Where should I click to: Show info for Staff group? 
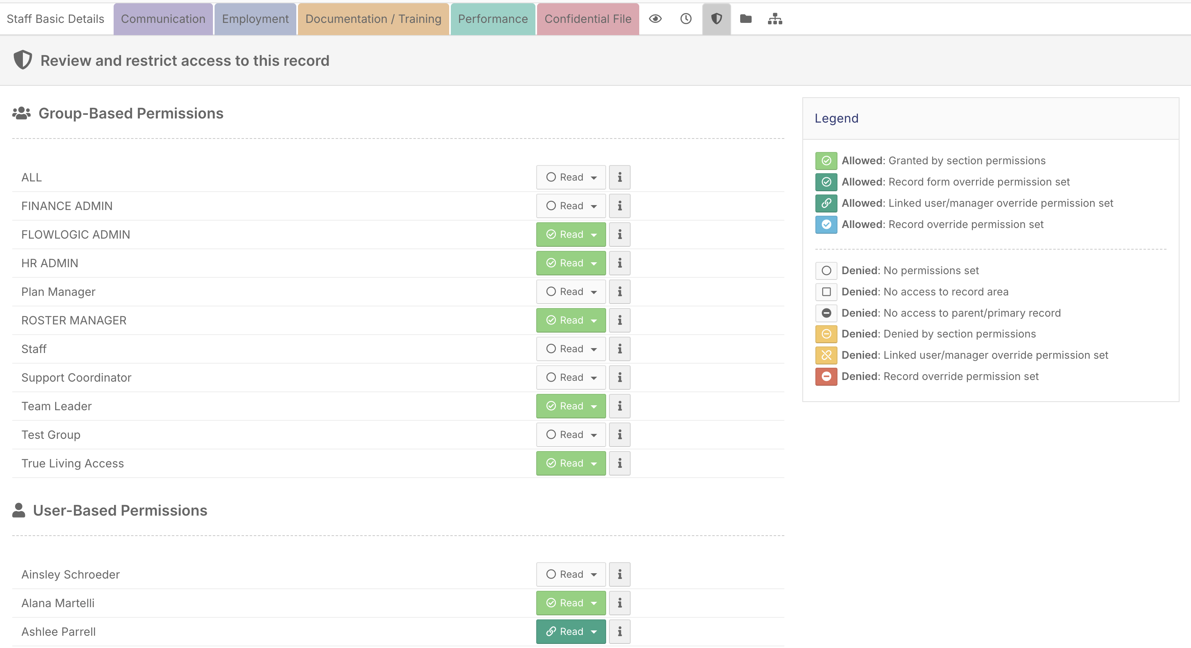click(620, 349)
